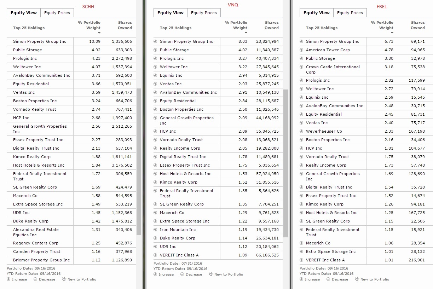Select the Equity Prices tab in FREL panel
Image resolution: width=433 pixels, height=289 pixels.
tap(350, 13)
